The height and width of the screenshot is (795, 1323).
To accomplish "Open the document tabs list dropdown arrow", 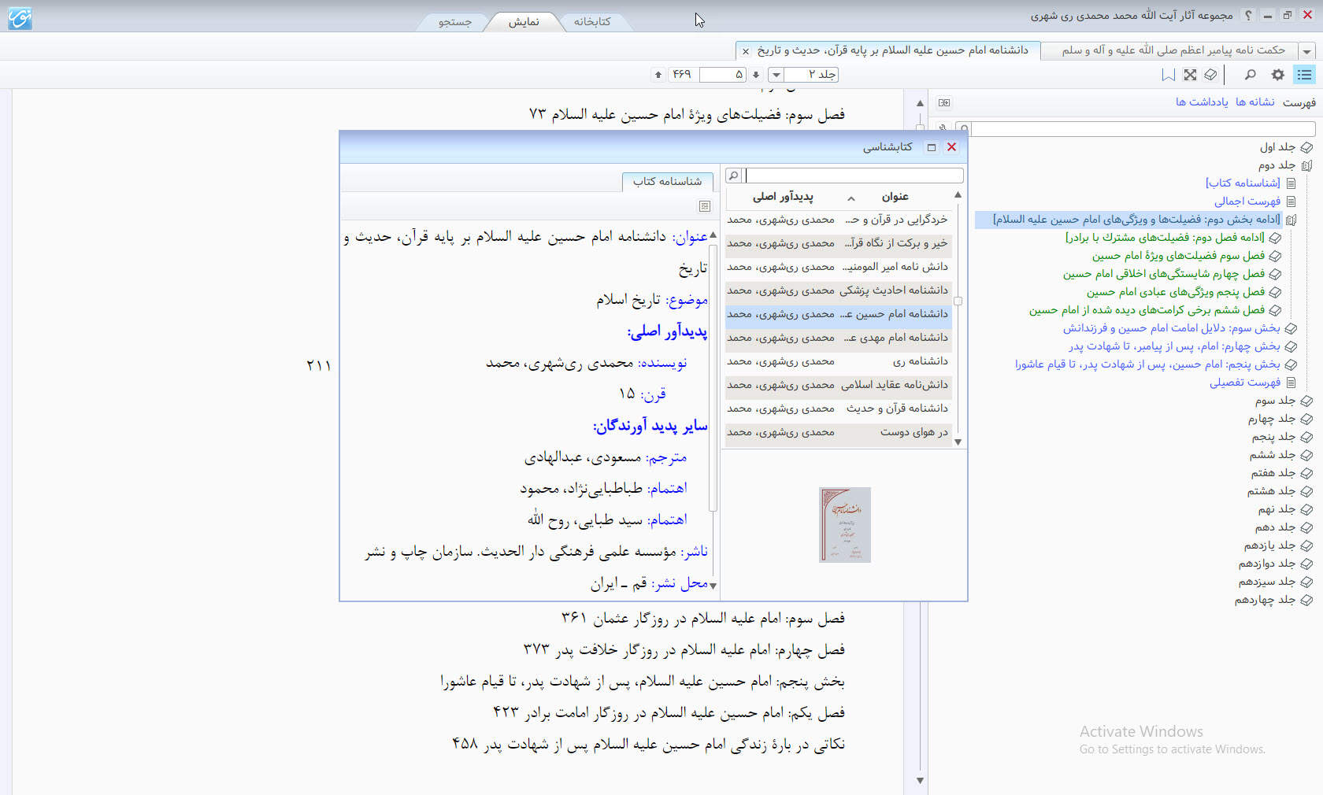I will pos(1307,51).
